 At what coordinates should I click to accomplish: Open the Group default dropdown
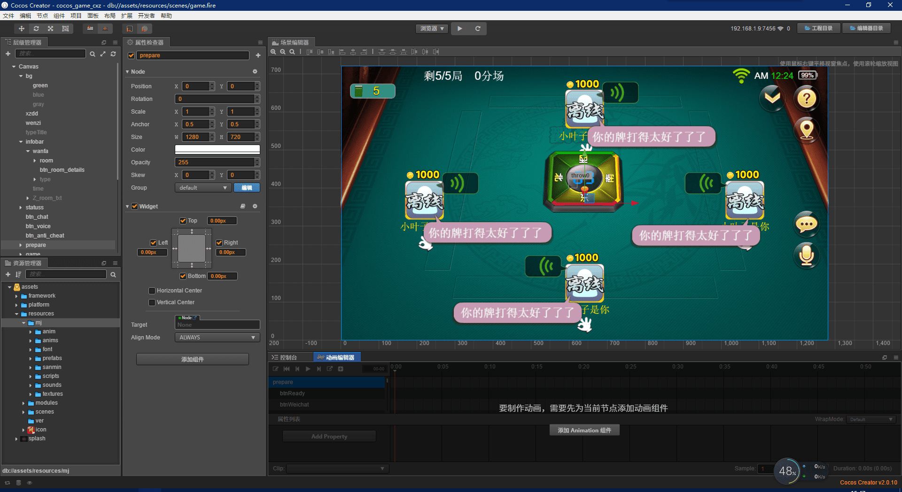coord(203,188)
